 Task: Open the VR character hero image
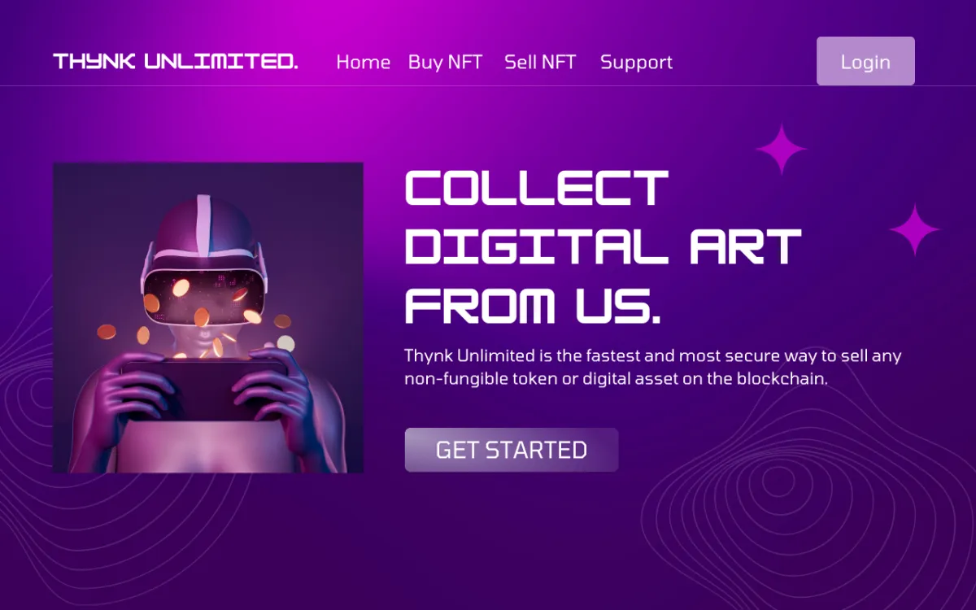208,317
